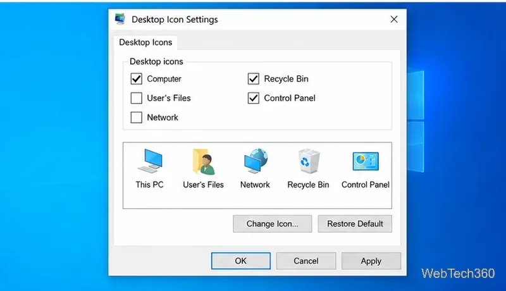
Task: Select the User's Files folder icon
Action: (204, 161)
